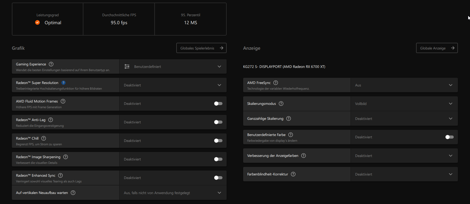Open help tooltip for AMD Fluid Motion Frames

(63, 101)
